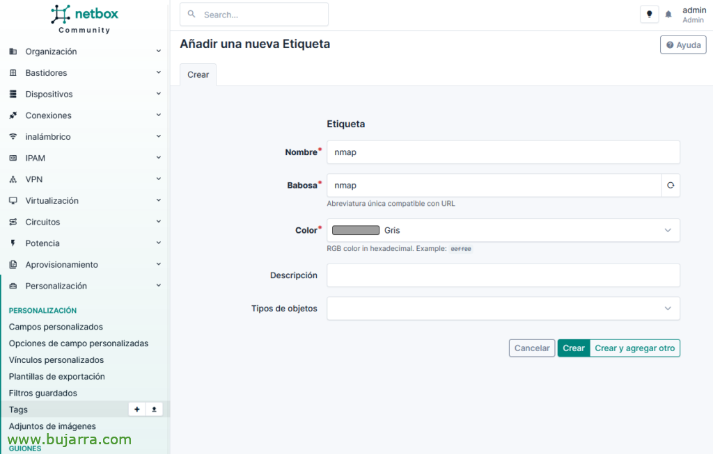Click the Crear y agregar otro button
Viewport: 713px width, 454px height.
[634, 348]
